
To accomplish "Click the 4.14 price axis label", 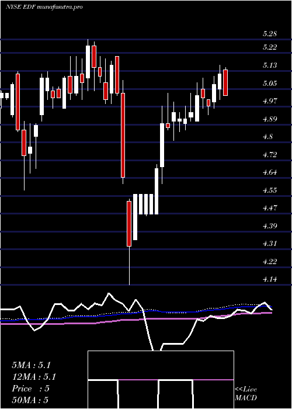I will click(x=270, y=280).
